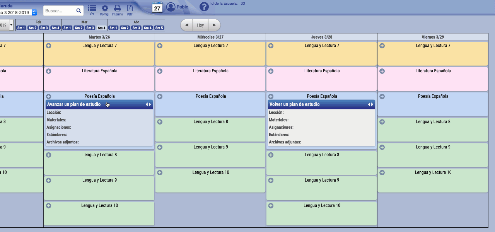Screen dimensions: 495x232
Task: Select Sm 5 under Abr
Action: [159, 28]
